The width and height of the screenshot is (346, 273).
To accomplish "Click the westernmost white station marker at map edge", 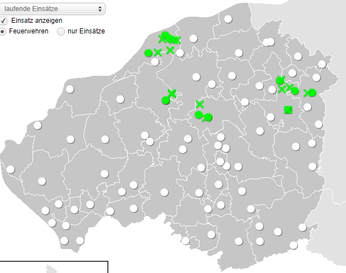I will (x=11, y=169).
